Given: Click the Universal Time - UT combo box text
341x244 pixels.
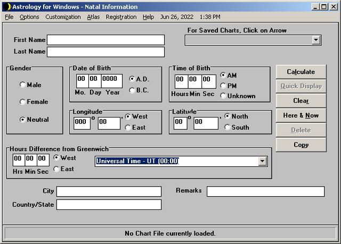Looking at the screenshot, I should (137, 161).
